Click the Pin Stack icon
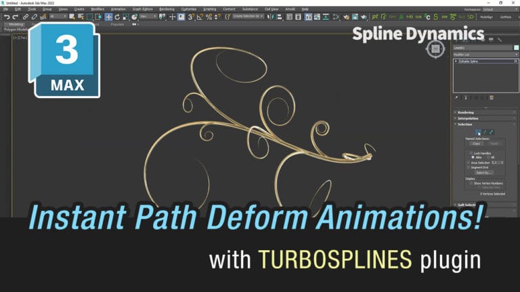This screenshot has width=520, height=292. pyautogui.click(x=456, y=97)
